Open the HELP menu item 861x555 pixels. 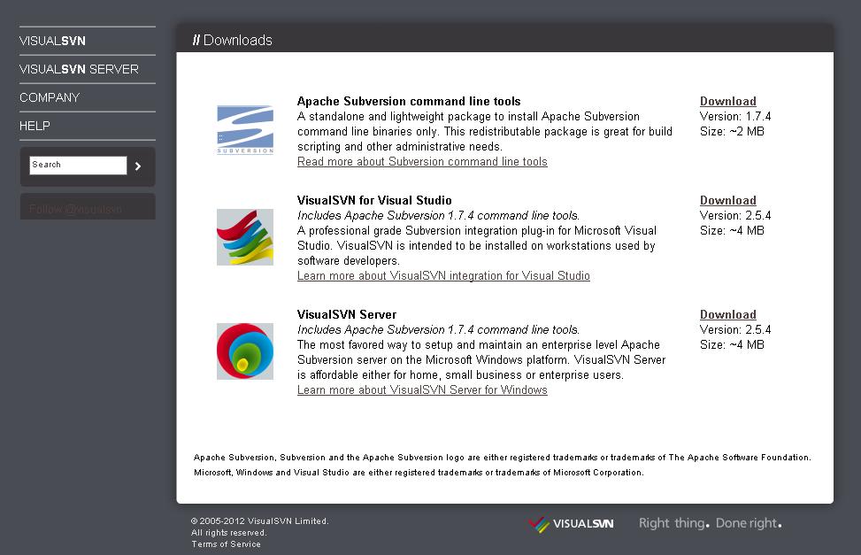coord(35,126)
